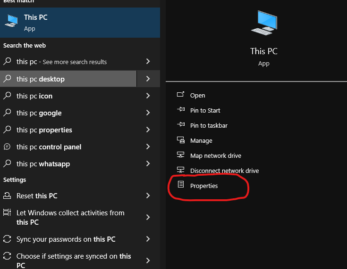
Task: Click the Open icon in actions list
Action: pyautogui.click(x=180, y=95)
